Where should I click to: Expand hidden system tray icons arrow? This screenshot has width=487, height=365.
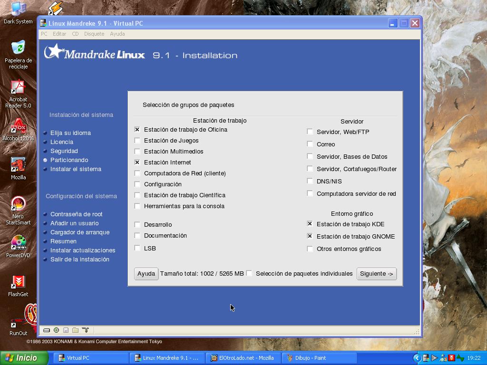[x=417, y=358]
